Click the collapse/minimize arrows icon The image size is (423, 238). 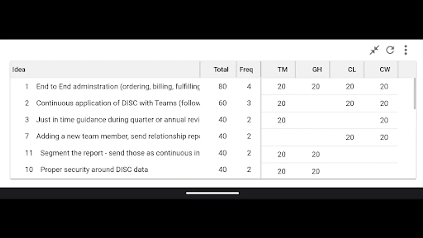374,50
